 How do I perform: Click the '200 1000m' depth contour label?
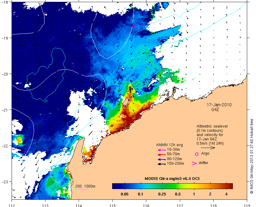85,186
